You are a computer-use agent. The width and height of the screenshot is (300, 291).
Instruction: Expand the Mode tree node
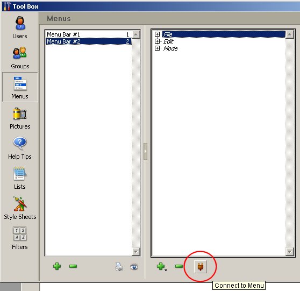point(157,48)
